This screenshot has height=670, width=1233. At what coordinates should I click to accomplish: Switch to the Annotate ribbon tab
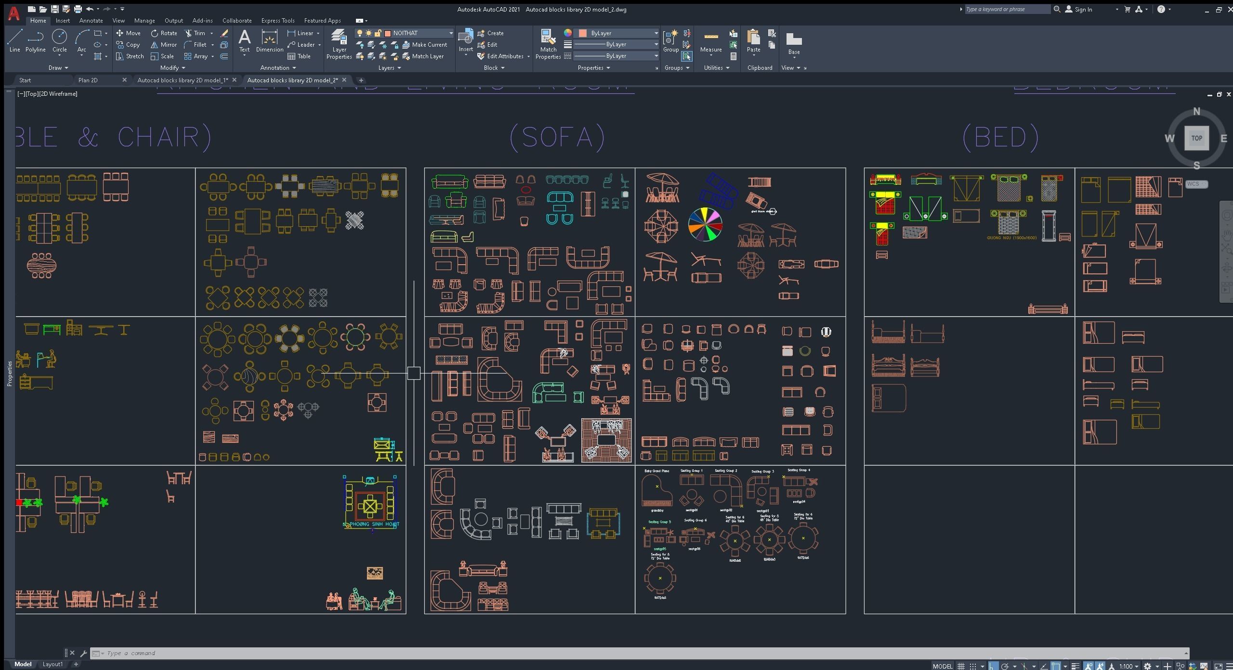91,20
